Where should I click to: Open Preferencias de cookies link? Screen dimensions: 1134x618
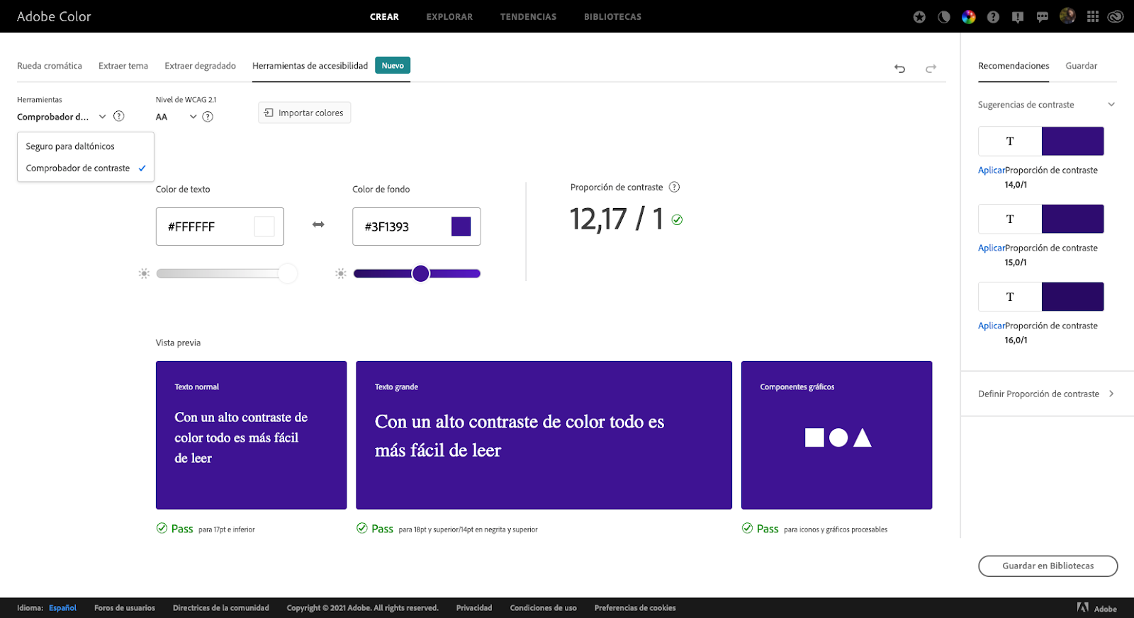[635, 608]
